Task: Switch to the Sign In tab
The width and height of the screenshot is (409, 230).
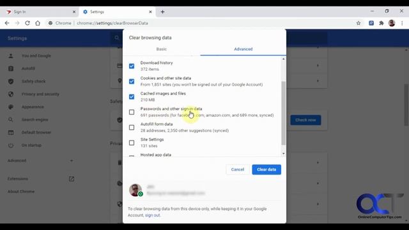Action: click(x=39, y=11)
